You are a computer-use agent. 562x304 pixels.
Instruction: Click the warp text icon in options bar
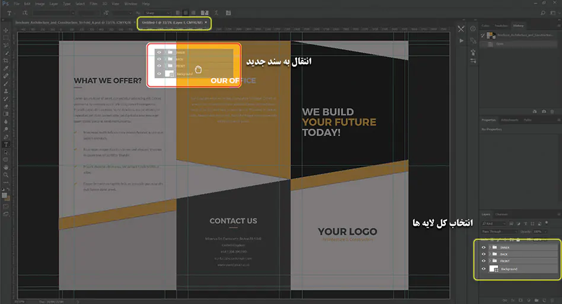[216, 13]
